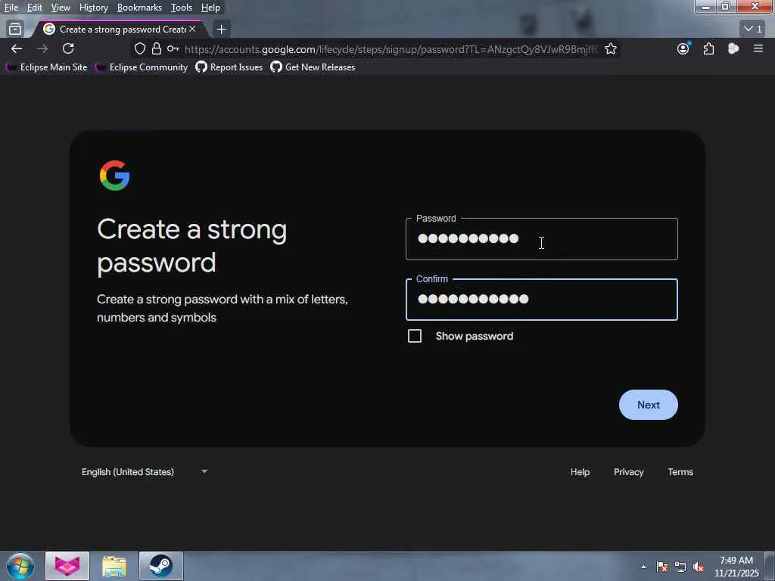The image size is (775, 581).
Task: Open the Get New Releases bookmark
Action: click(x=313, y=67)
